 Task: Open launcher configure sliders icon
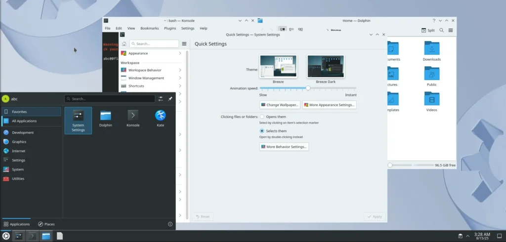click(x=161, y=99)
